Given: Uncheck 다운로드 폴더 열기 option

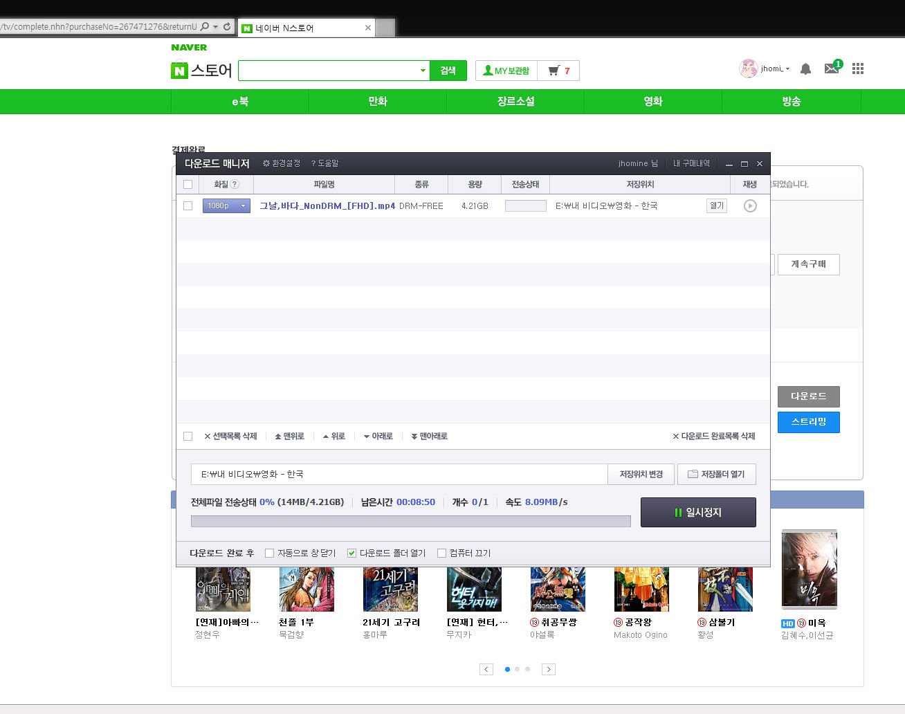Looking at the screenshot, I should pyautogui.click(x=351, y=553).
